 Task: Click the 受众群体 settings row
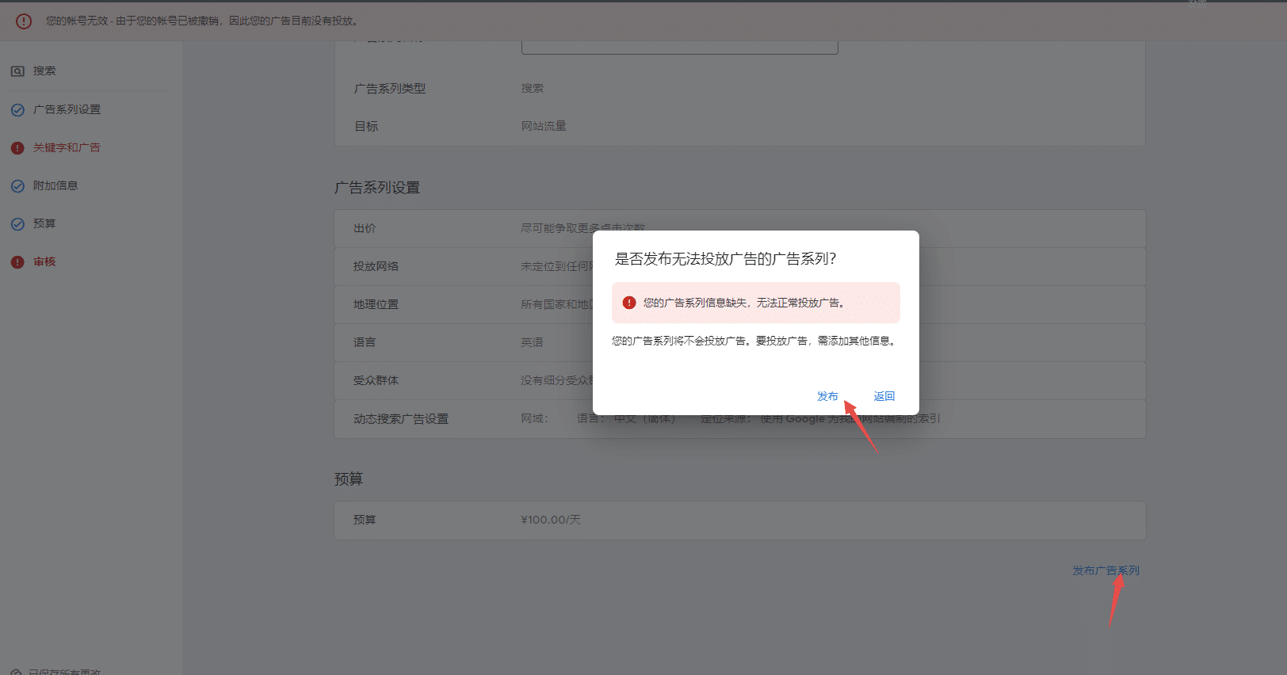[x=740, y=380]
